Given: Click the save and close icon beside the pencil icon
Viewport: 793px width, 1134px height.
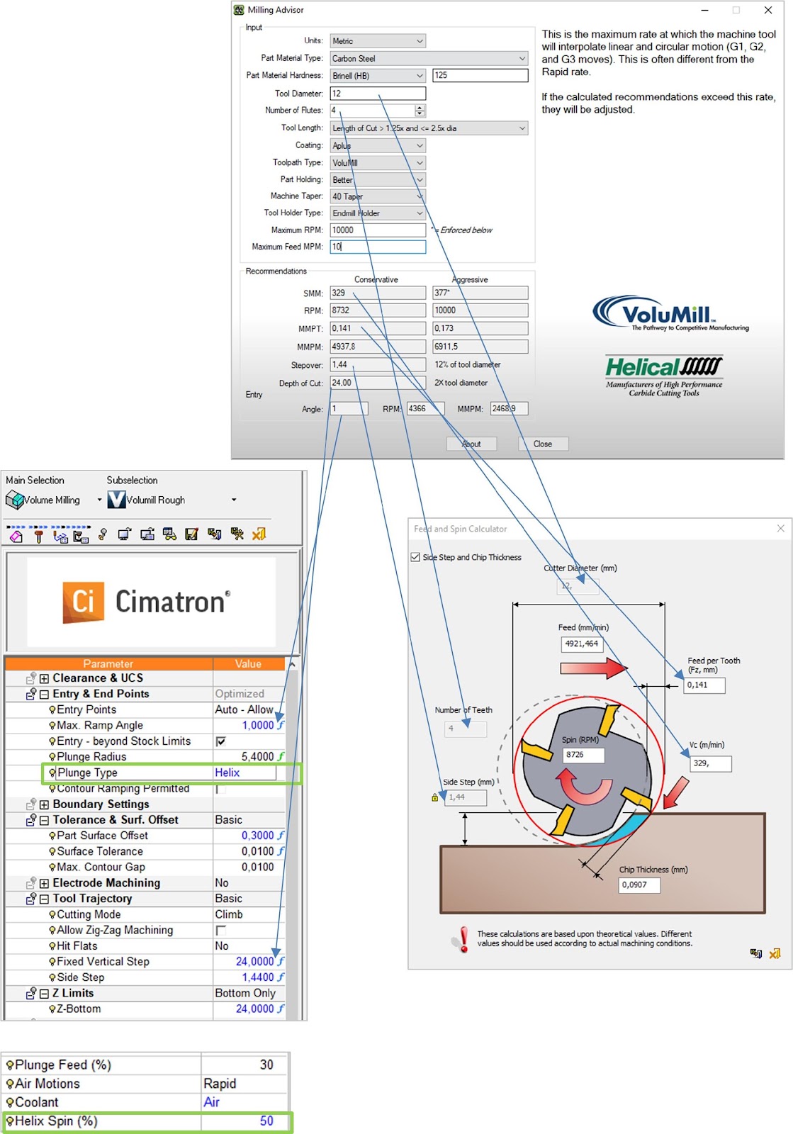Looking at the screenshot, I should 214,534.
